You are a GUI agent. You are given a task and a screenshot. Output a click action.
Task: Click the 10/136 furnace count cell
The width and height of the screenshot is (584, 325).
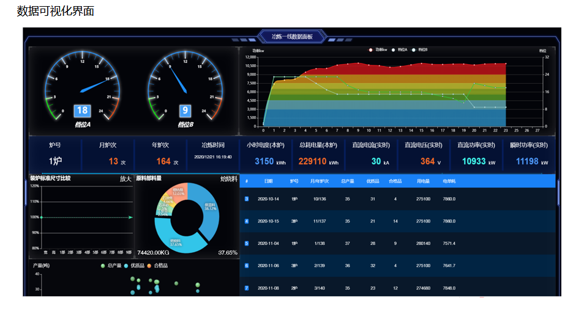click(x=320, y=199)
